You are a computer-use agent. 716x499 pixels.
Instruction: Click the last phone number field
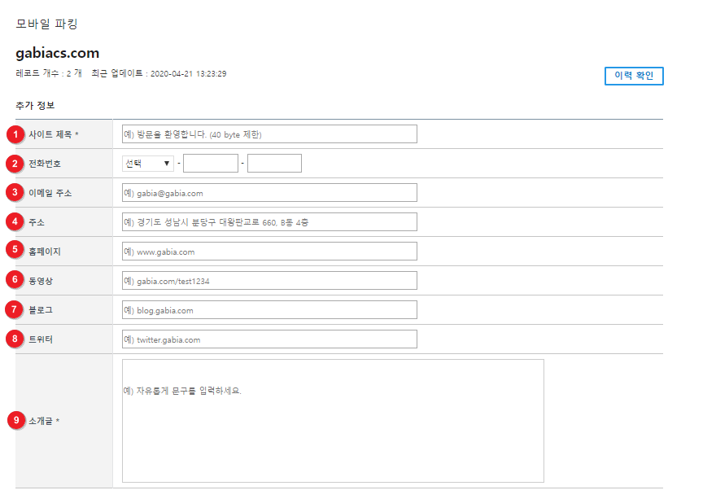coord(274,163)
